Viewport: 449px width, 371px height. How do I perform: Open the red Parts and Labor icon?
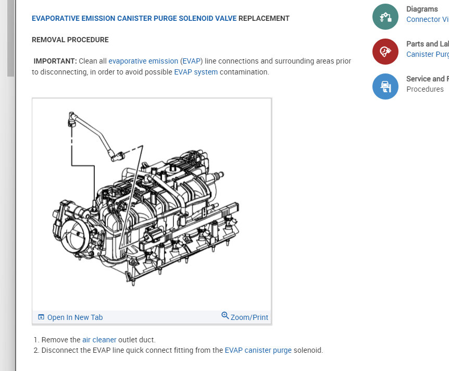tap(385, 52)
